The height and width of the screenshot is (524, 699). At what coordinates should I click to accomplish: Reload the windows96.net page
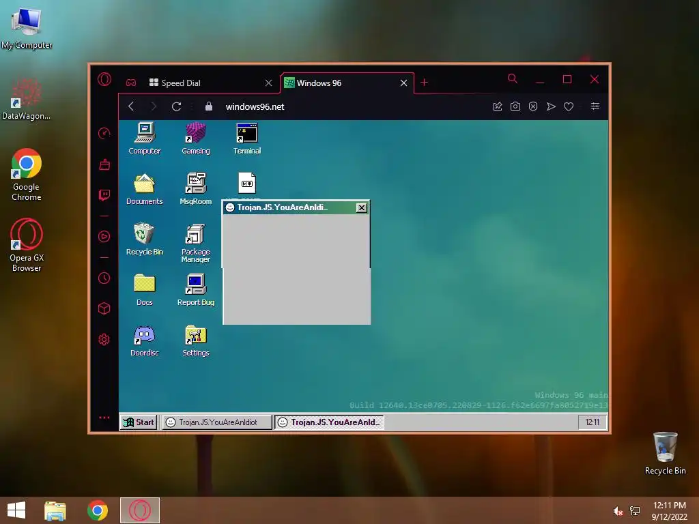pyautogui.click(x=177, y=106)
